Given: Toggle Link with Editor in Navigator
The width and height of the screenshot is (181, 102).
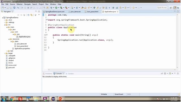Looking at the screenshot, I should 31,15.
